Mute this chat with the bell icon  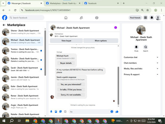pyautogui.click(x=136, y=47)
